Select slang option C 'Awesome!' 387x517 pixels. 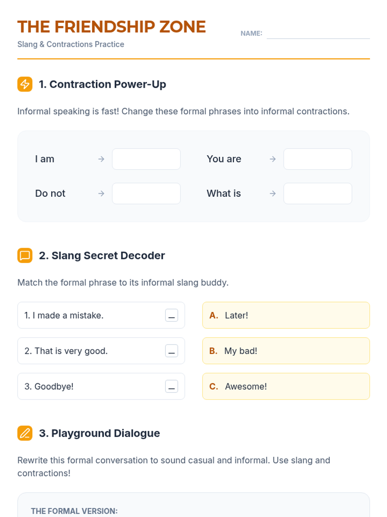286,386
